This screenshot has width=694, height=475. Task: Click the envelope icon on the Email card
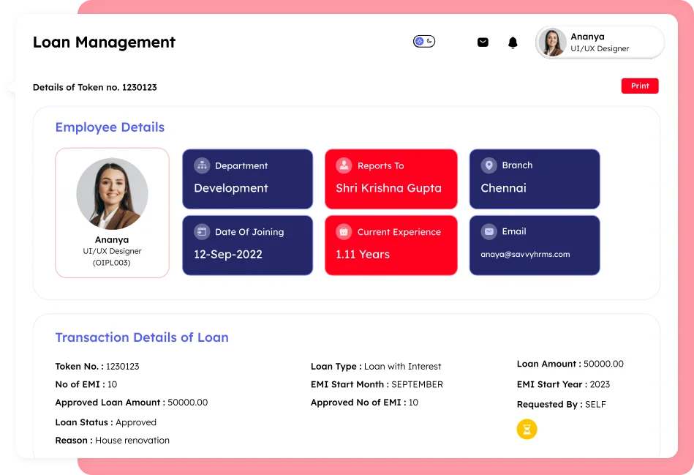tap(489, 231)
